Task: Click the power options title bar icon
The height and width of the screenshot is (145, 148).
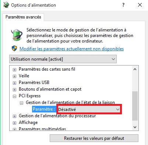Action: [x=6, y=5]
